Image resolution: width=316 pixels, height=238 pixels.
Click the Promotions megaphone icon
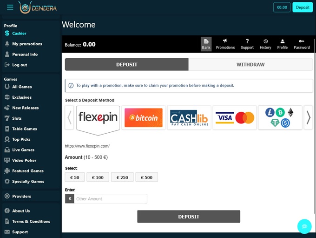[x=225, y=41]
